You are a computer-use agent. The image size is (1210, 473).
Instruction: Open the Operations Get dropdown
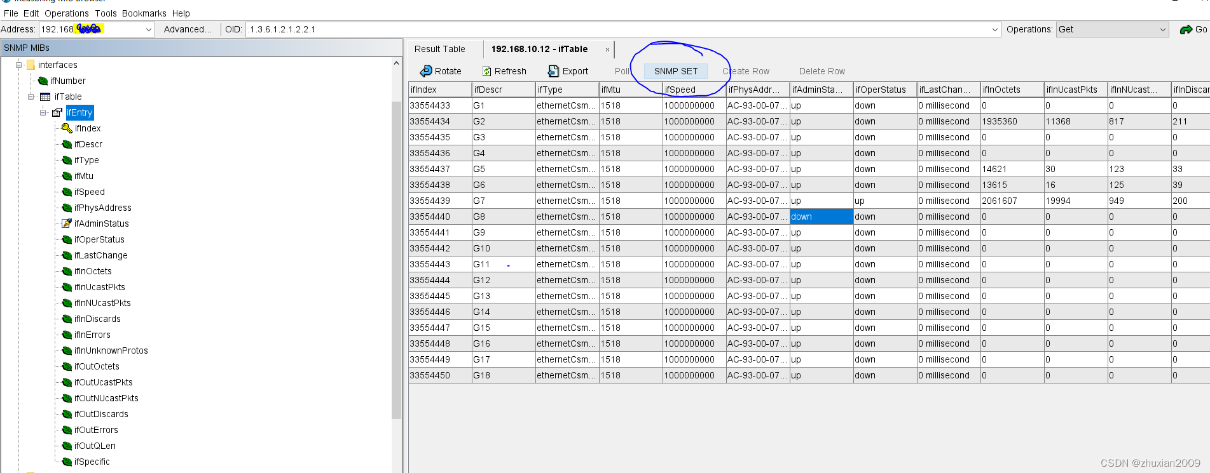pos(1163,29)
